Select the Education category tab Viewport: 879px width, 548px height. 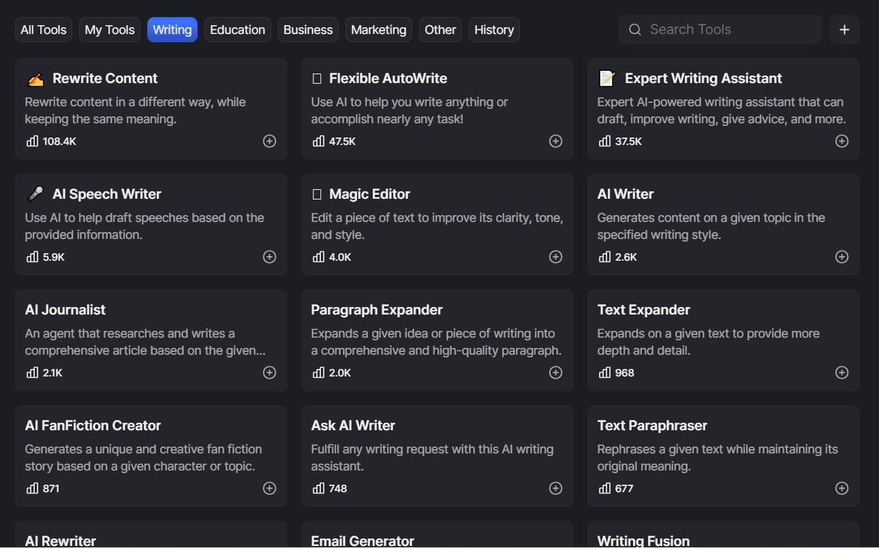click(237, 30)
